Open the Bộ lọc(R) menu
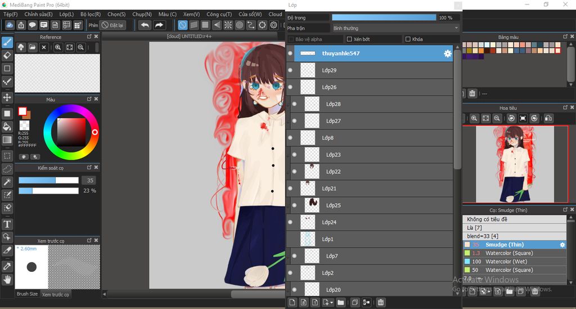 click(x=90, y=14)
